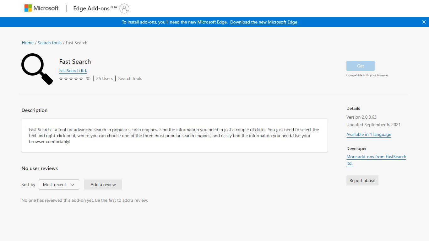Click the description paragraph text
429x241 pixels.
174,136
